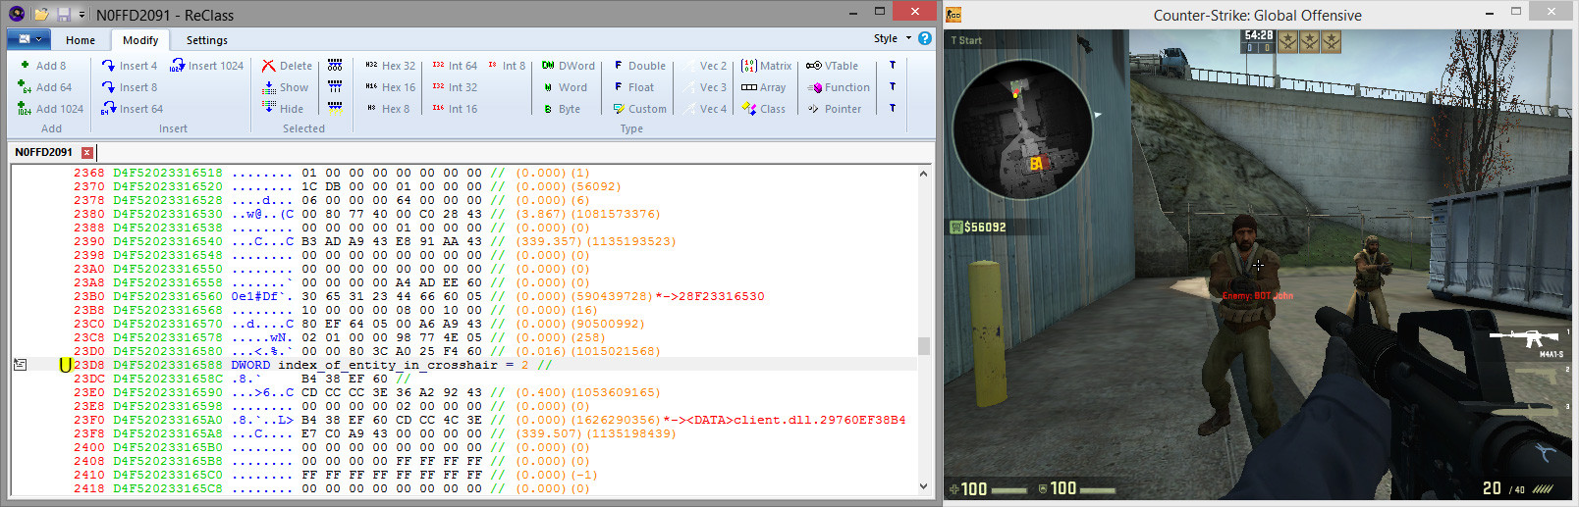1579x507 pixels.
Task: Set the type to Matrix
Action: click(767, 66)
